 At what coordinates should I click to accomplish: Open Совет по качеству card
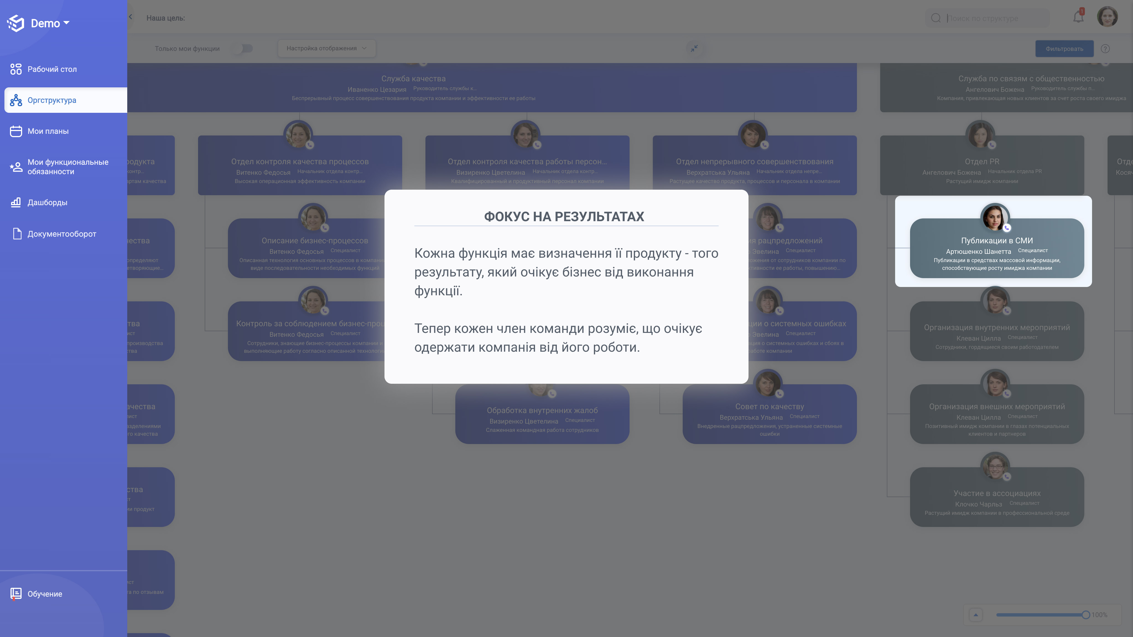[770, 414]
